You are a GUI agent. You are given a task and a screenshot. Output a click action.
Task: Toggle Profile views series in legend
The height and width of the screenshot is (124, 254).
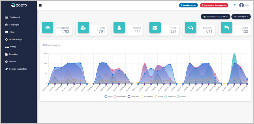click(120, 96)
